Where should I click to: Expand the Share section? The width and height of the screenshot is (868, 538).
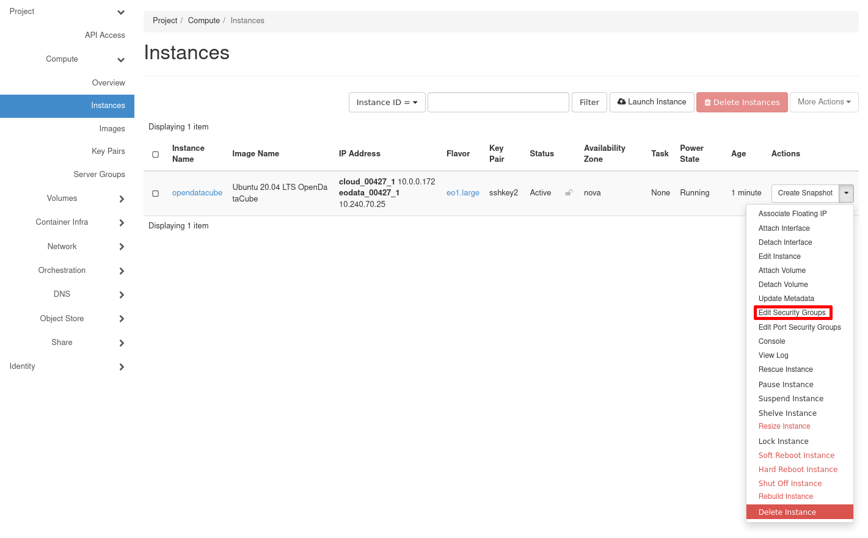point(122,343)
